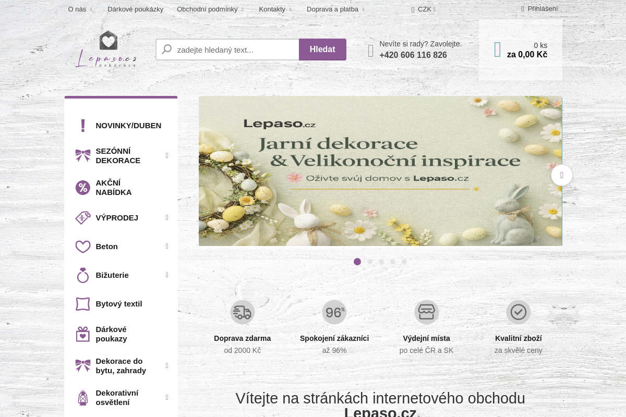
Task: Click the Přihlášení login link
Action: click(543, 9)
